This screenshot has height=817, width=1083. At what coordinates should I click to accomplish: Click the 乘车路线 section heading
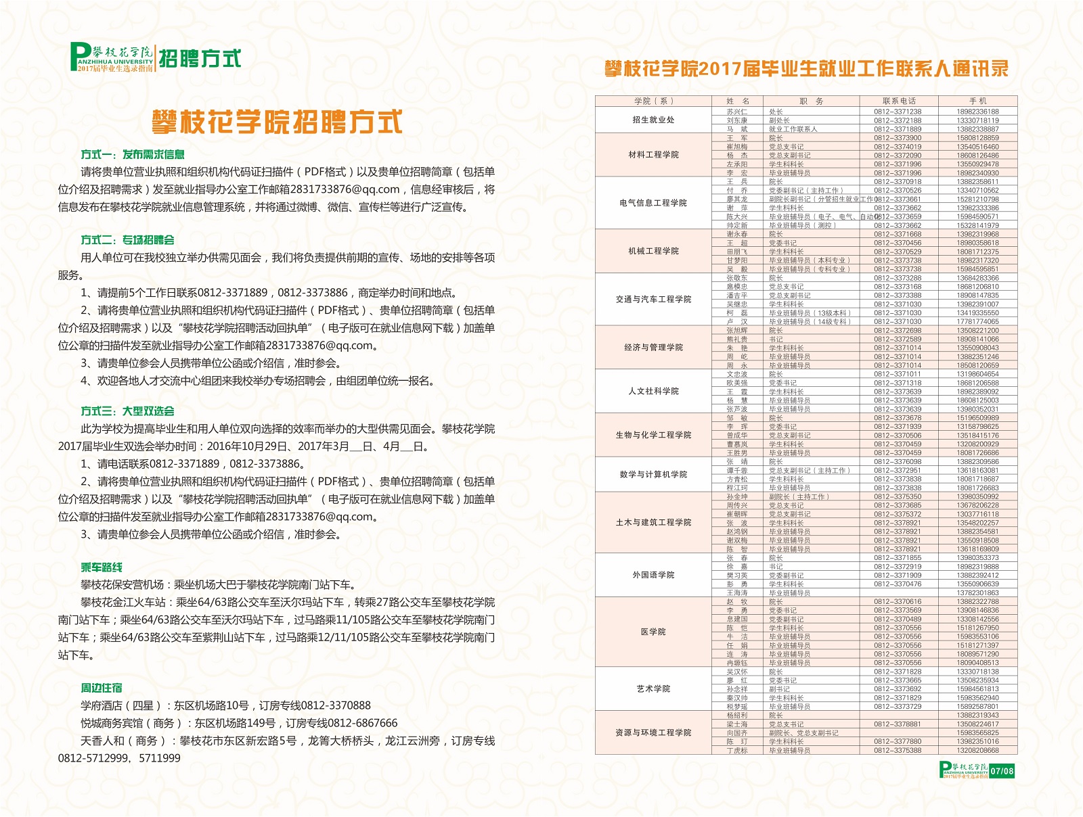tap(102, 567)
